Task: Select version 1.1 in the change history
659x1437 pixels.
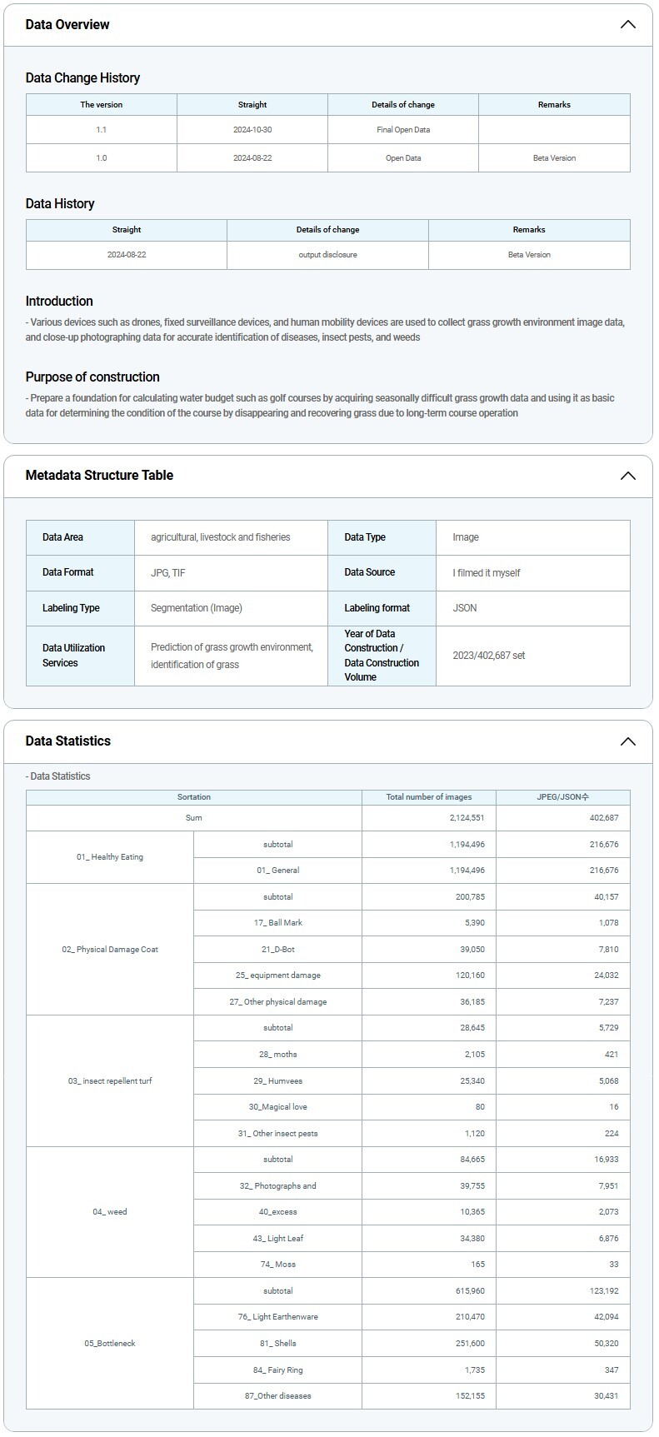Action: click(102, 130)
